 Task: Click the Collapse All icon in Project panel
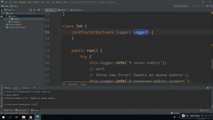[34, 10]
